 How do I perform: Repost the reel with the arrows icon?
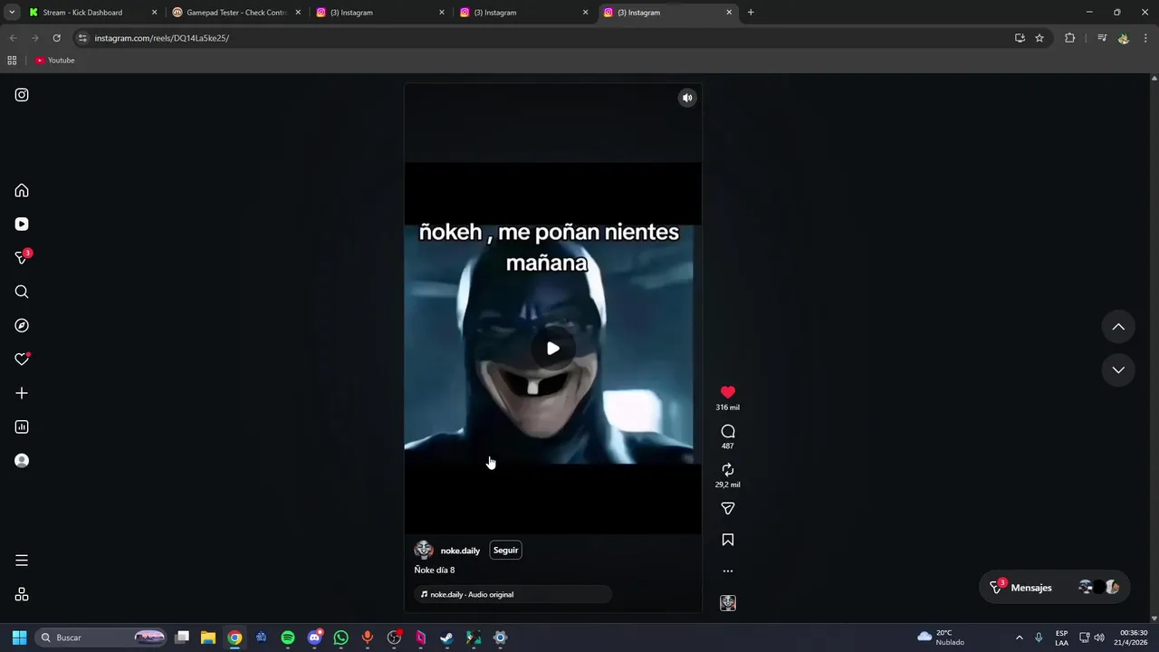click(x=727, y=469)
